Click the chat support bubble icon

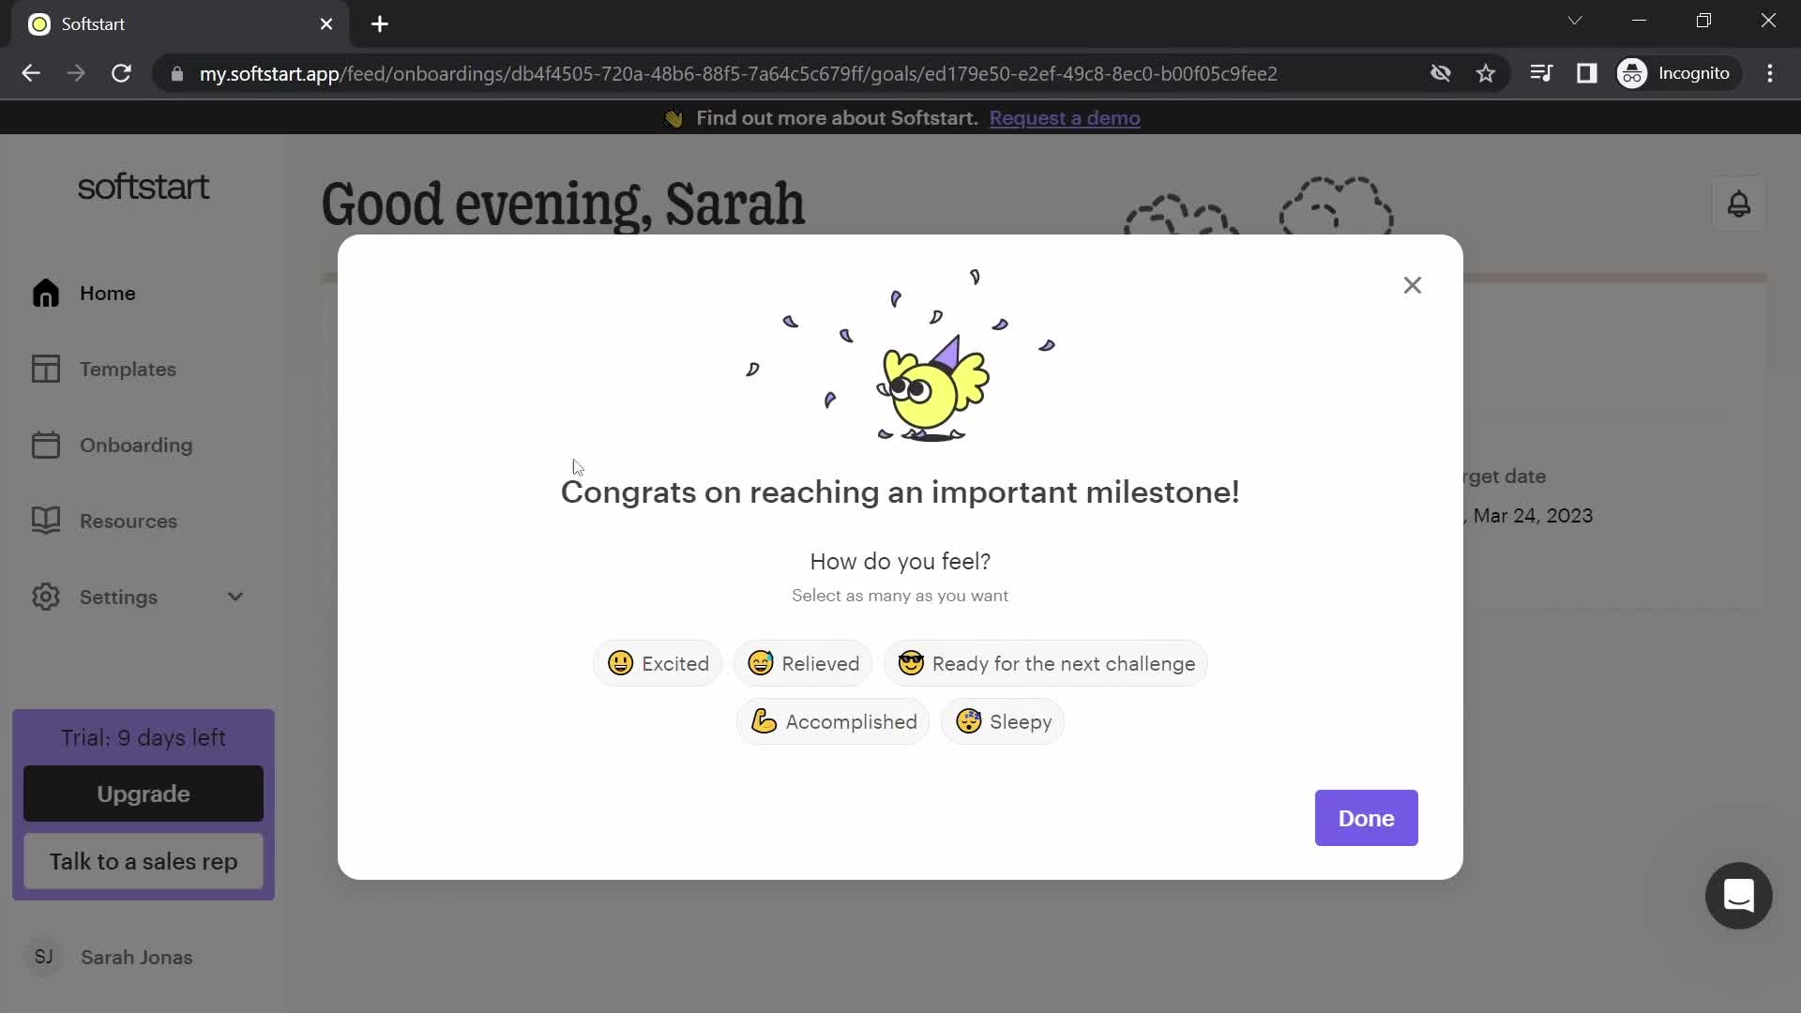pyautogui.click(x=1739, y=896)
